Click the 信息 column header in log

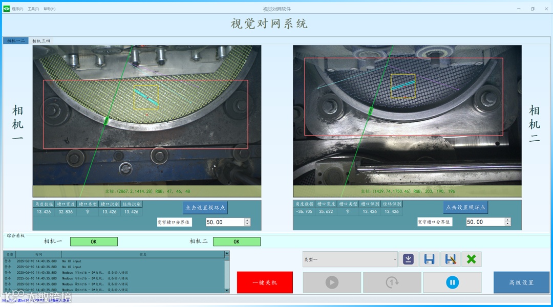point(143,254)
